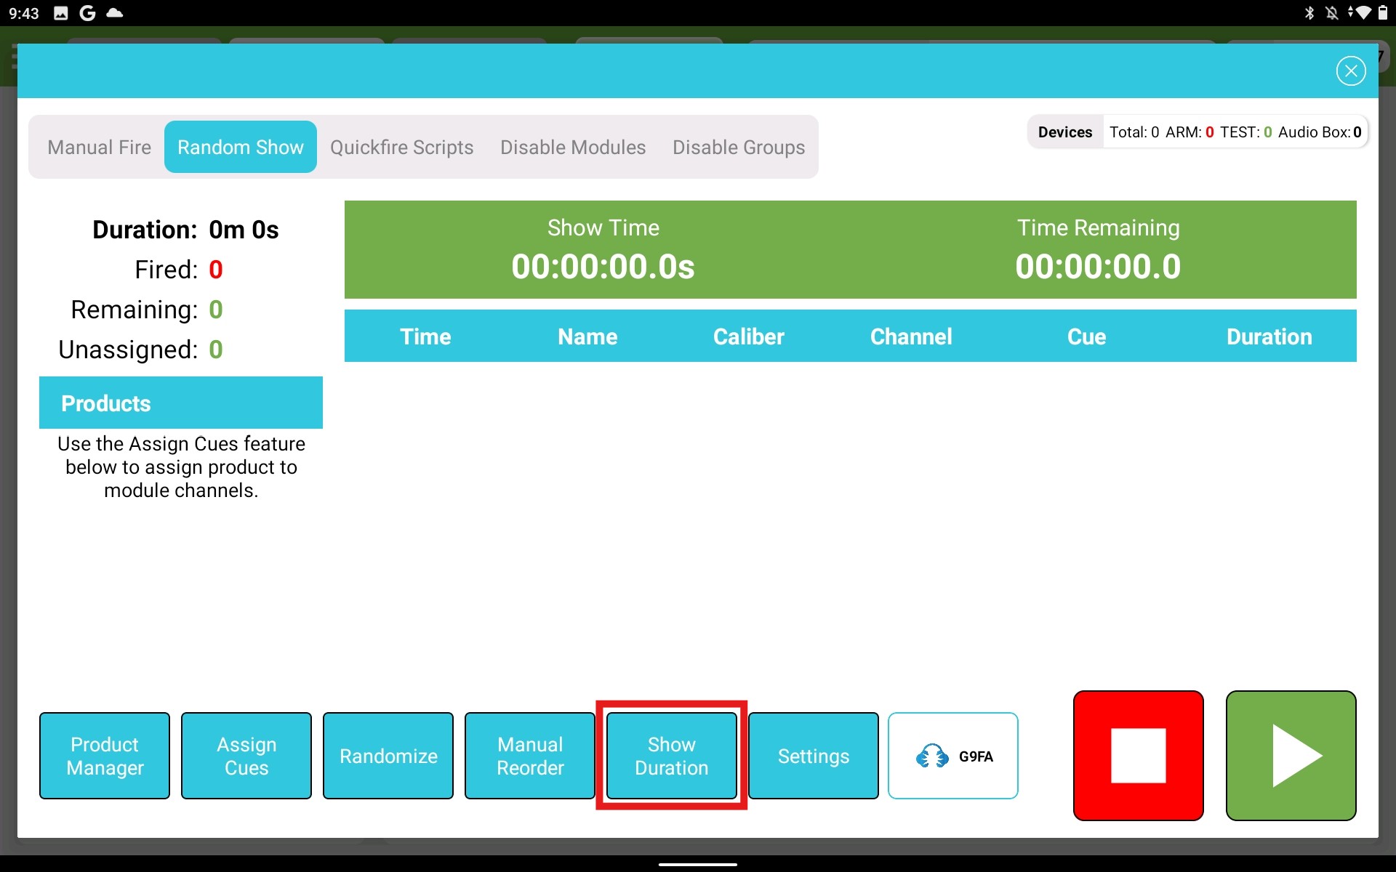Select the Disable Modules tab
The height and width of the screenshot is (872, 1396).
click(x=572, y=147)
